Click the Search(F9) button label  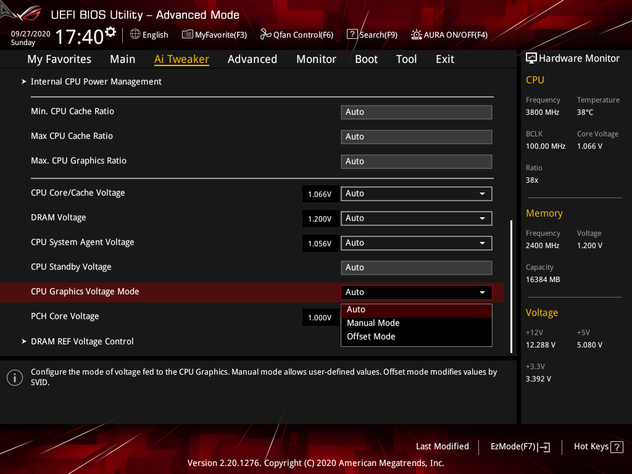click(x=378, y=35)
